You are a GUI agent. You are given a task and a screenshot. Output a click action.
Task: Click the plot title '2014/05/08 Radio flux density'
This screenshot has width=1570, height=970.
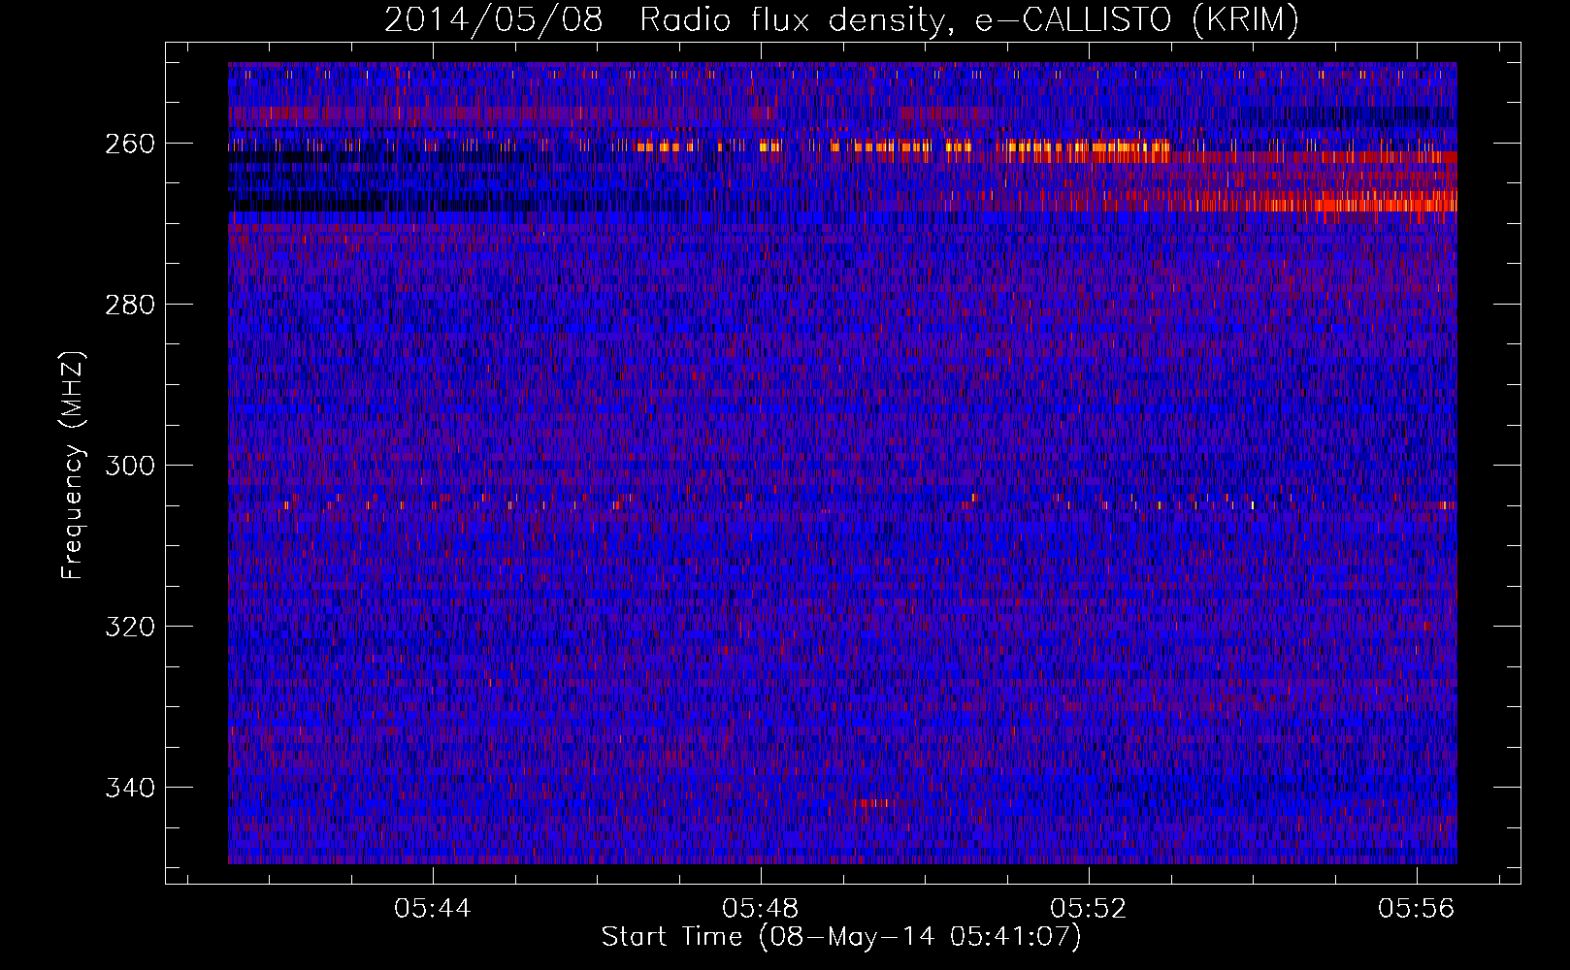(841, 19)
